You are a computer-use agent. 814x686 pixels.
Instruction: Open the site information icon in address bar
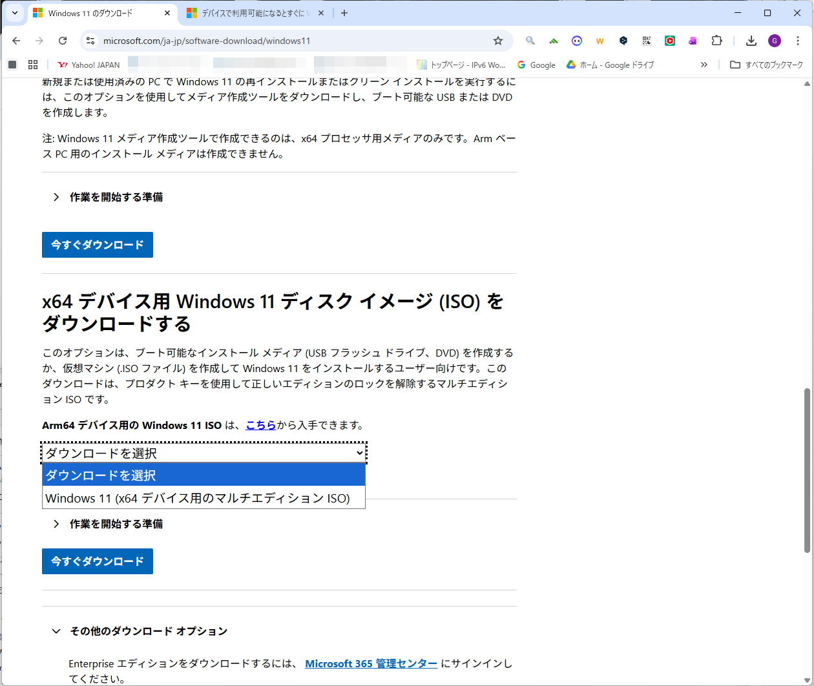[x=90, y=40]
